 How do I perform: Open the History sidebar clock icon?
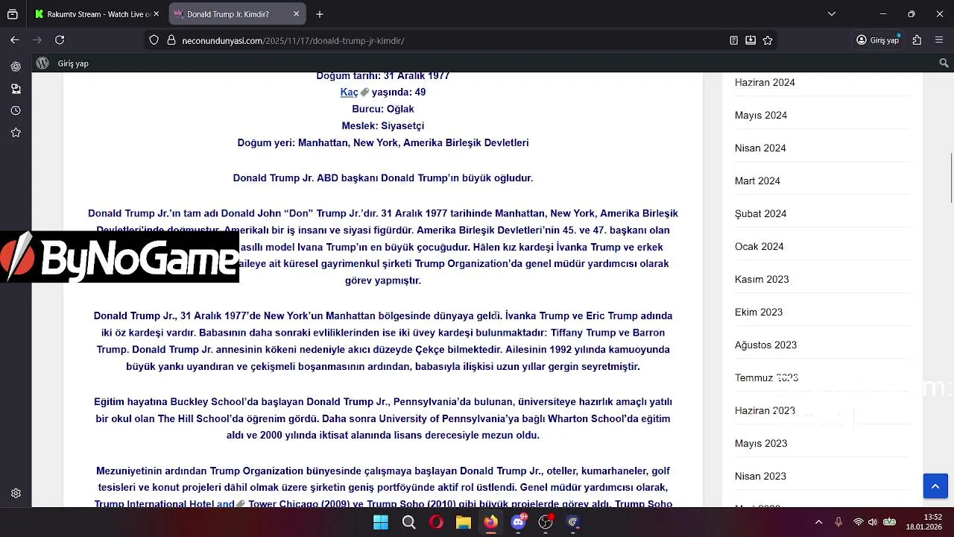16,110
